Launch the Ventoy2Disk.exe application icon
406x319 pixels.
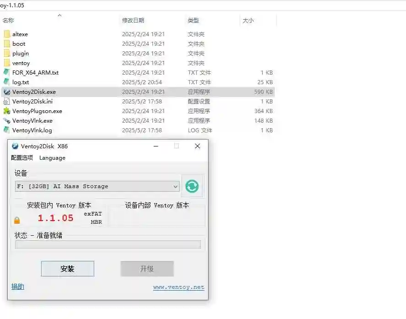point(7,92)
